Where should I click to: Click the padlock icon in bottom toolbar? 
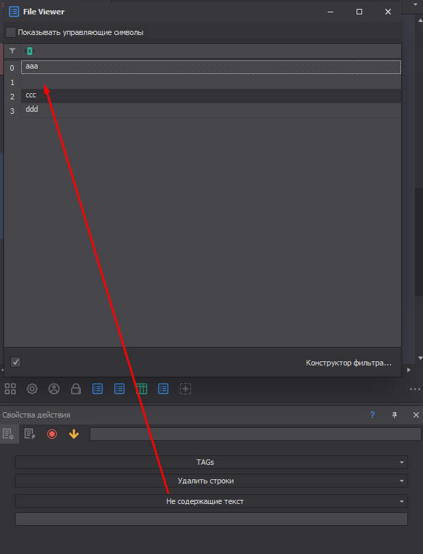click(76, 389)
